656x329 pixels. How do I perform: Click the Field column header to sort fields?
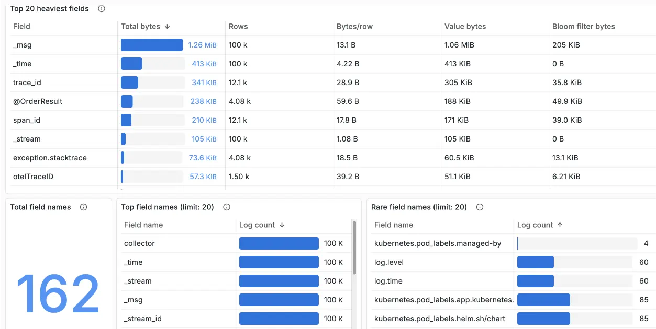[x=21, y=26]
